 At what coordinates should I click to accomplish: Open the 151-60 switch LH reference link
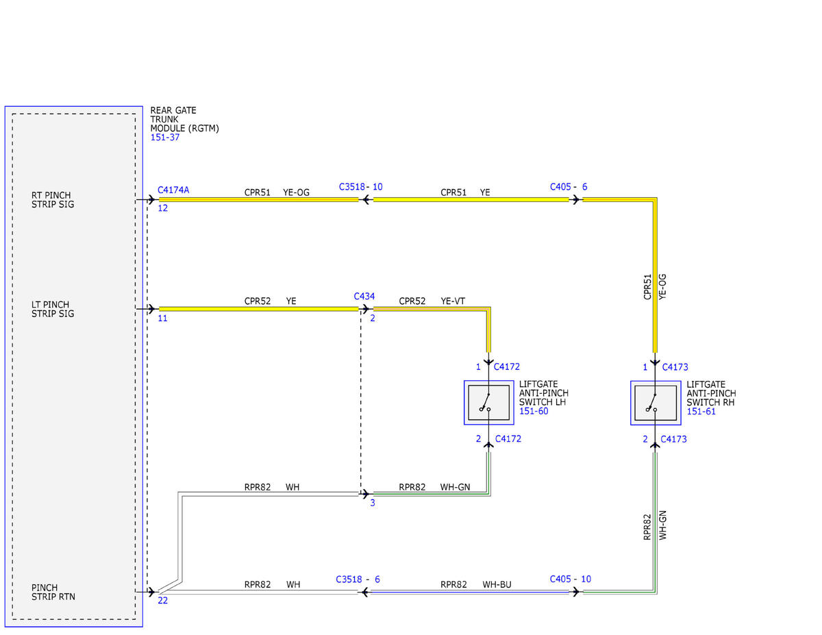tap(534, 411)
